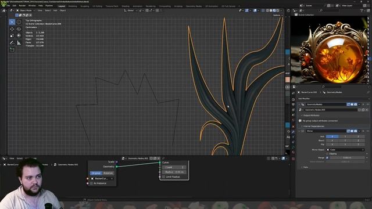Click the Mirror Object field showing Cube
The image size is (372, 209).
click(x=345, y=150)
